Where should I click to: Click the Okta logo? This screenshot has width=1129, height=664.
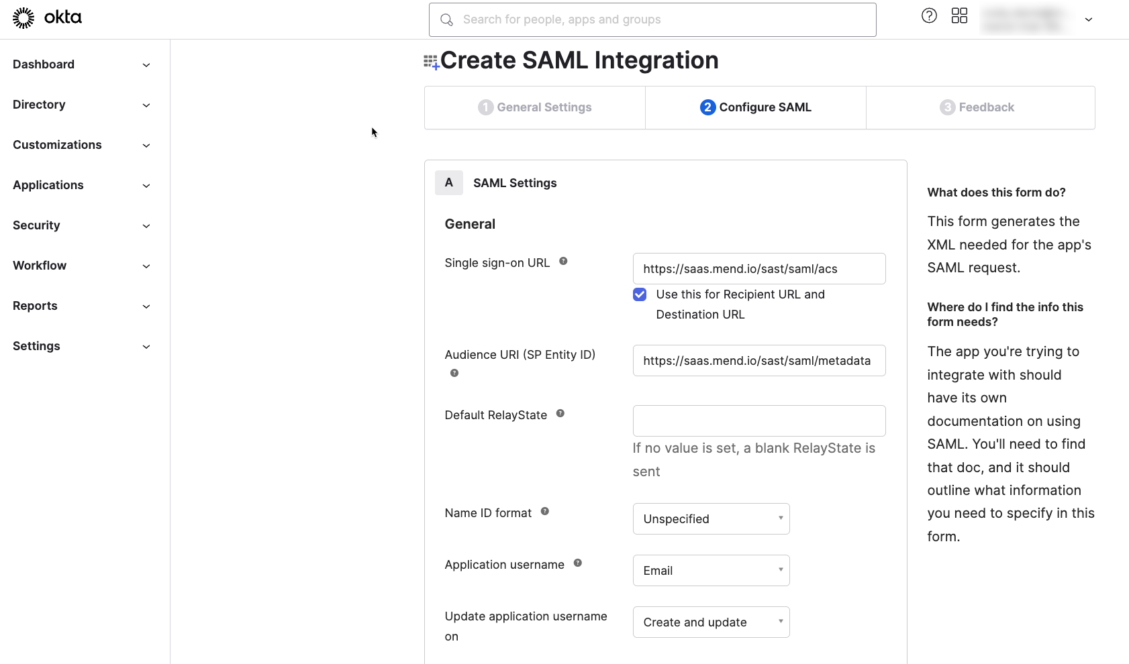pos(47,18)
